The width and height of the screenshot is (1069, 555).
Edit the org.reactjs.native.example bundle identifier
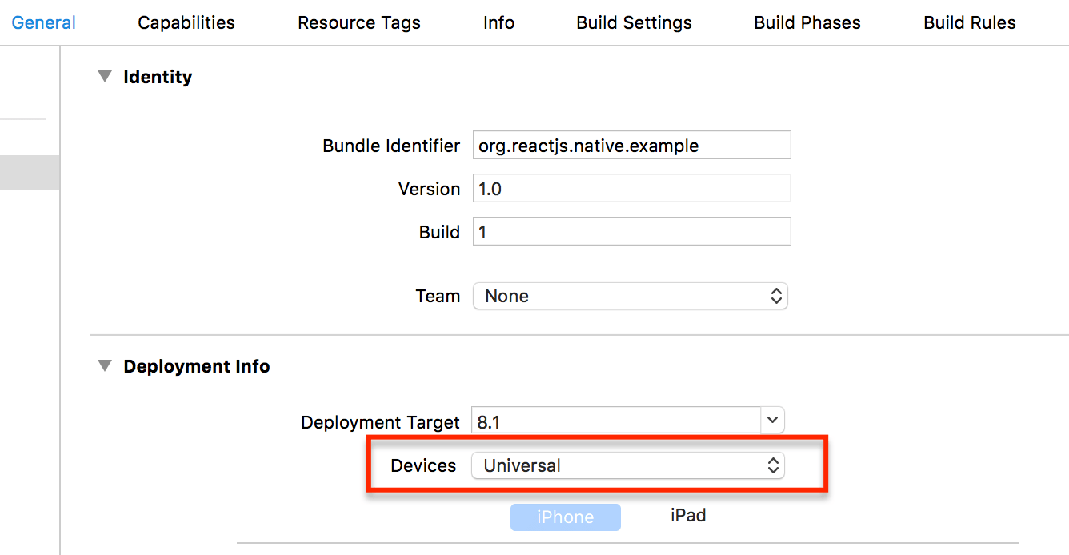pos(631,145)
